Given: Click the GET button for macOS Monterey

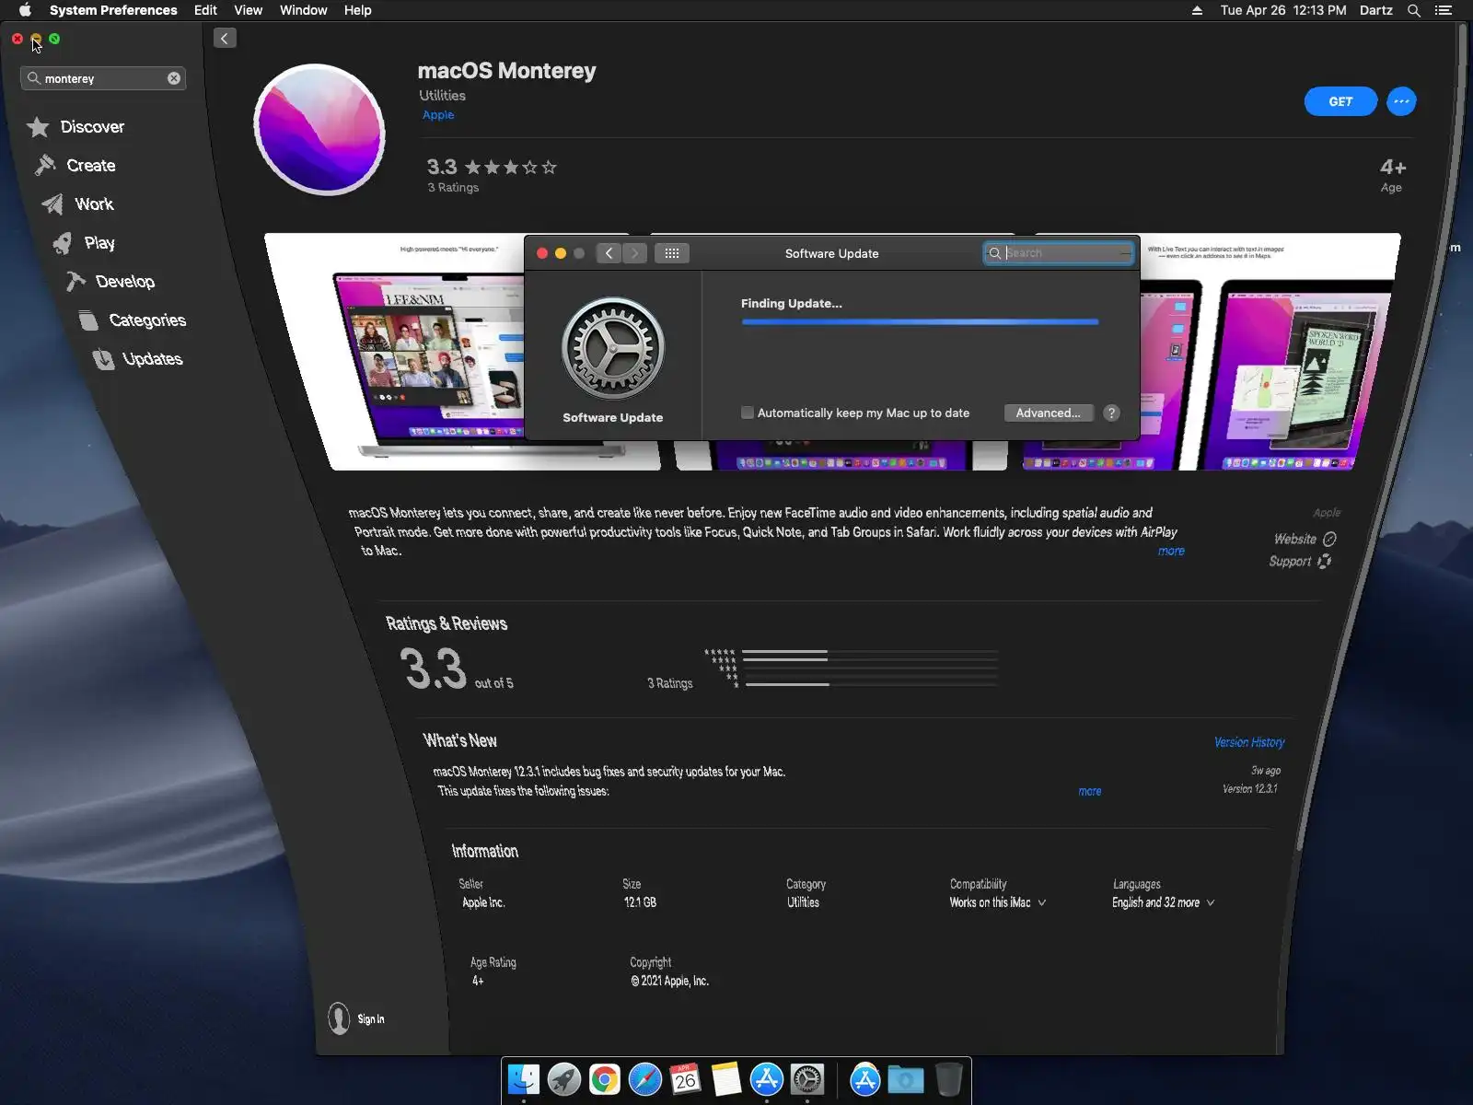Looking at the screenshot, I should click(1340, 101).
